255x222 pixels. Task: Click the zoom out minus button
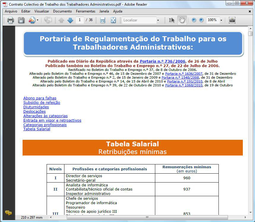tap(194, 20)
